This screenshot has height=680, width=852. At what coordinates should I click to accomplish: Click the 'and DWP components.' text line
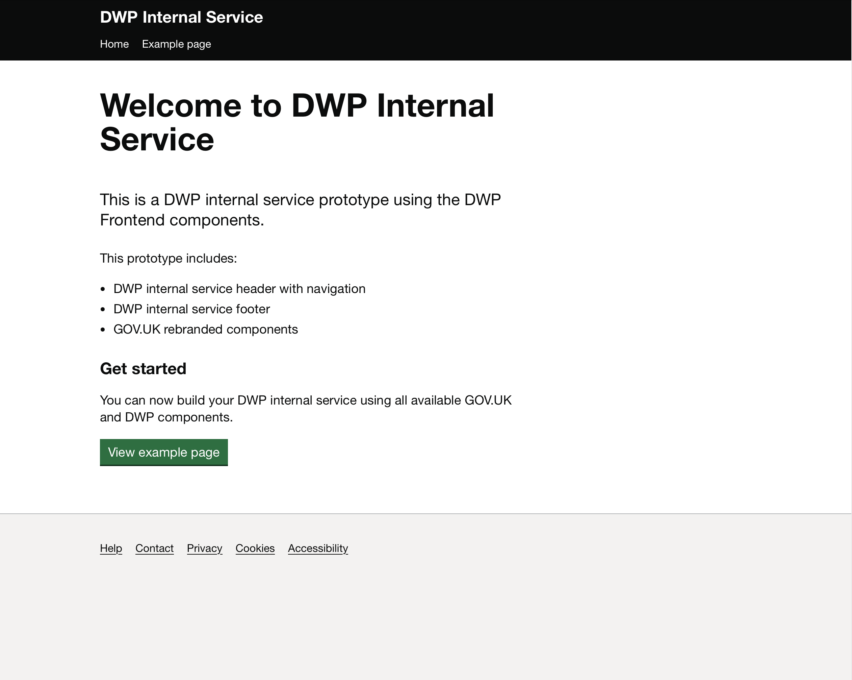tap(166, 417)
